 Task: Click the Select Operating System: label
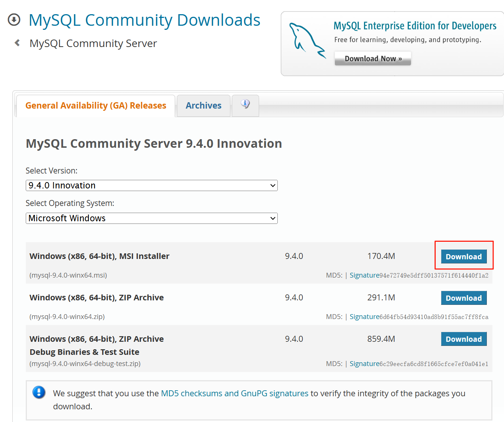70,203
